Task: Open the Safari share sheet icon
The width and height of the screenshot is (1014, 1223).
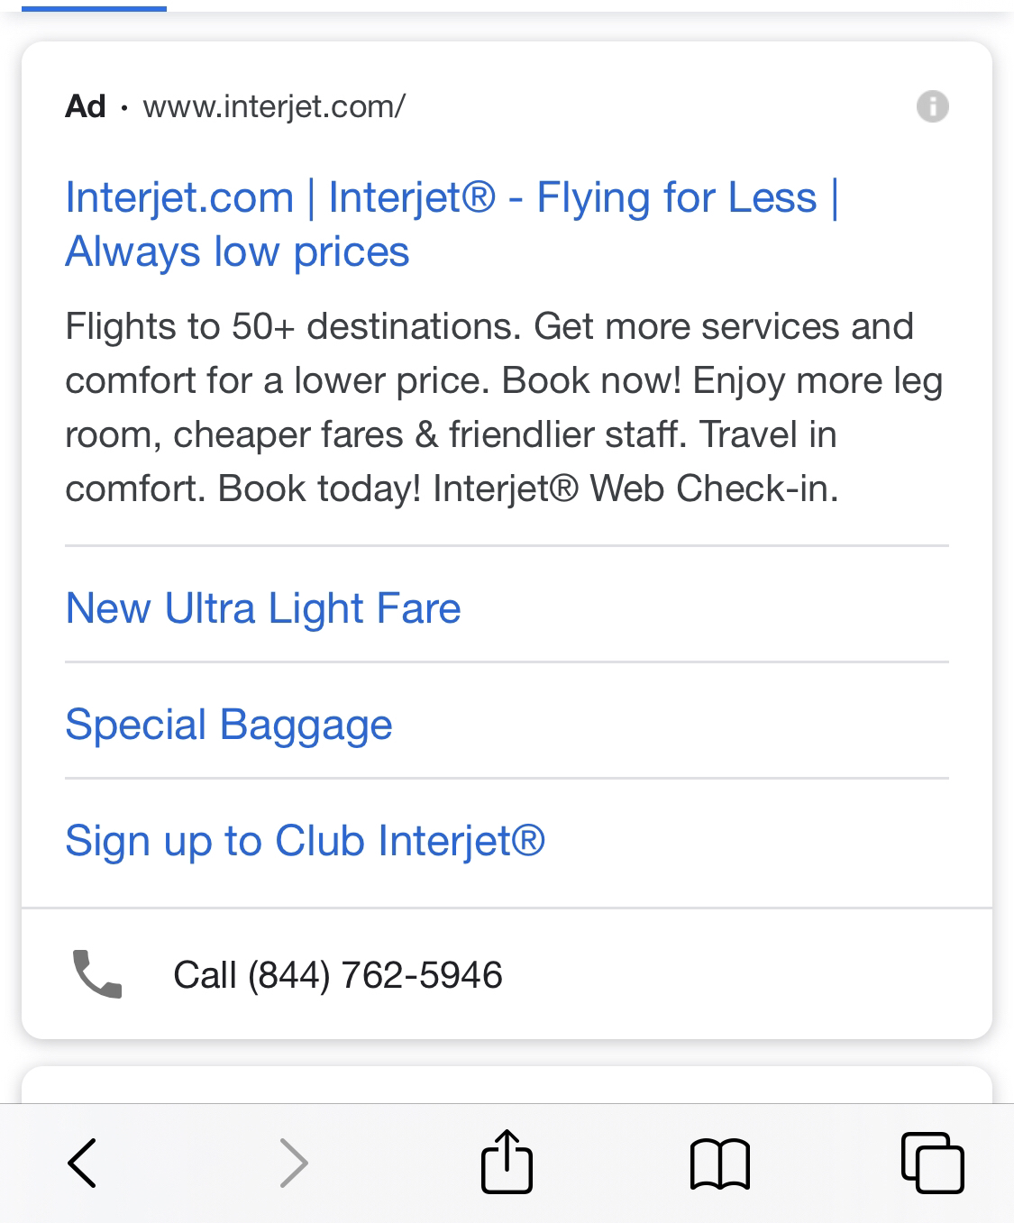Action: click(x=507, y=1161)
